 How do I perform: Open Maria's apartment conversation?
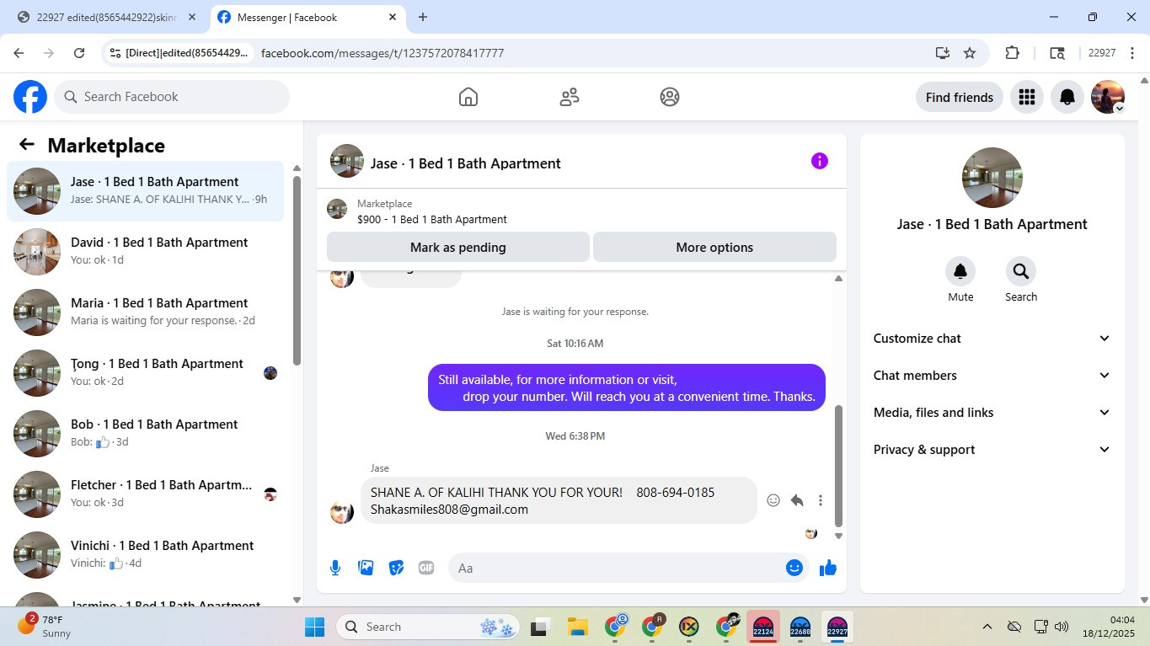click(146, 312)
